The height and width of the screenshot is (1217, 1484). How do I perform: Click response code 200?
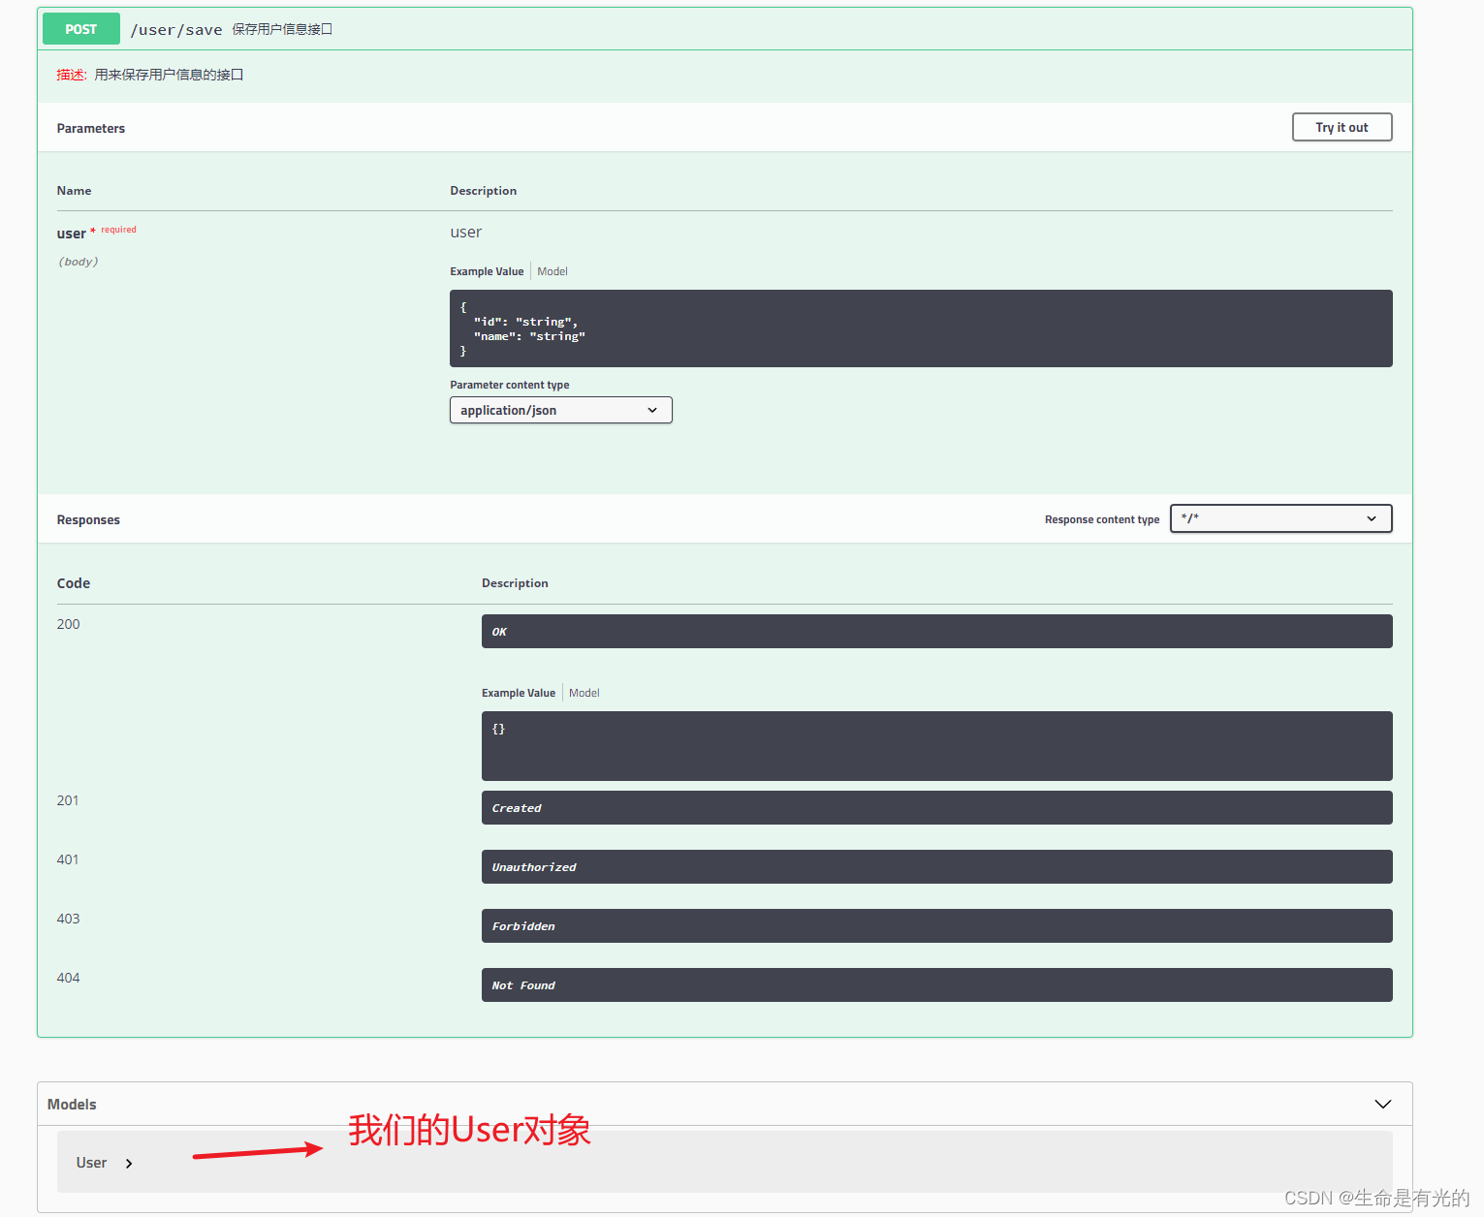click(68, 624)
